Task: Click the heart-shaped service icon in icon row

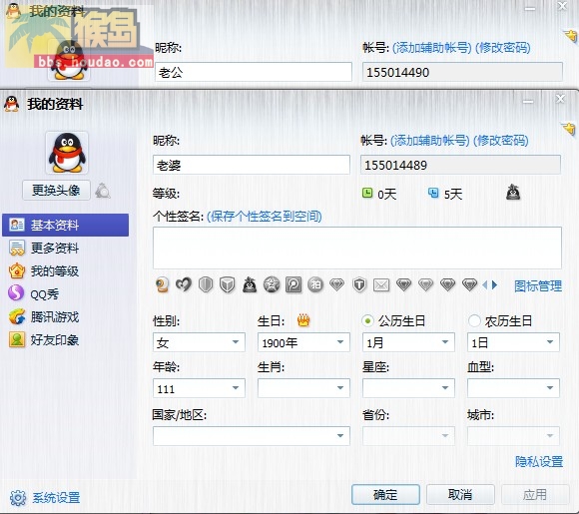Action: tap(184, 284)
